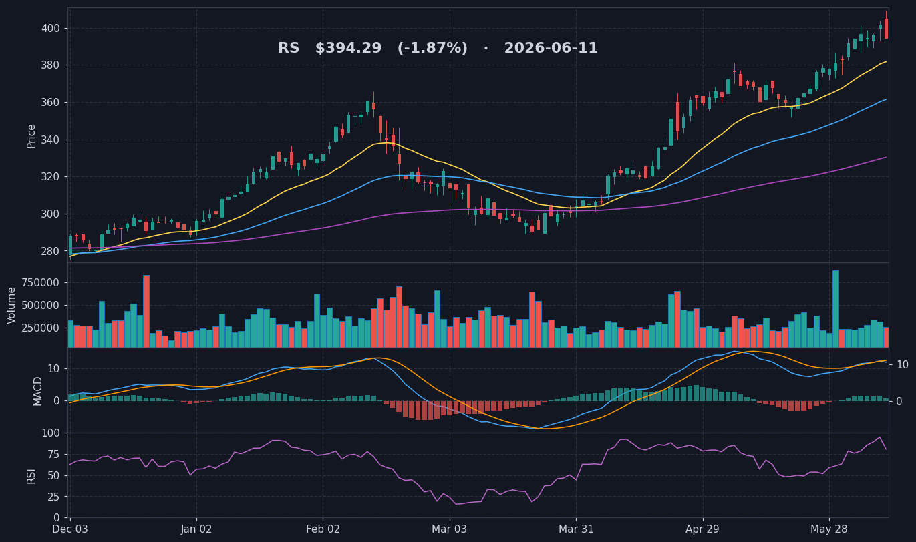
Task: Click the right-axis MACD 10 tick label
Action: coord(903,364)
